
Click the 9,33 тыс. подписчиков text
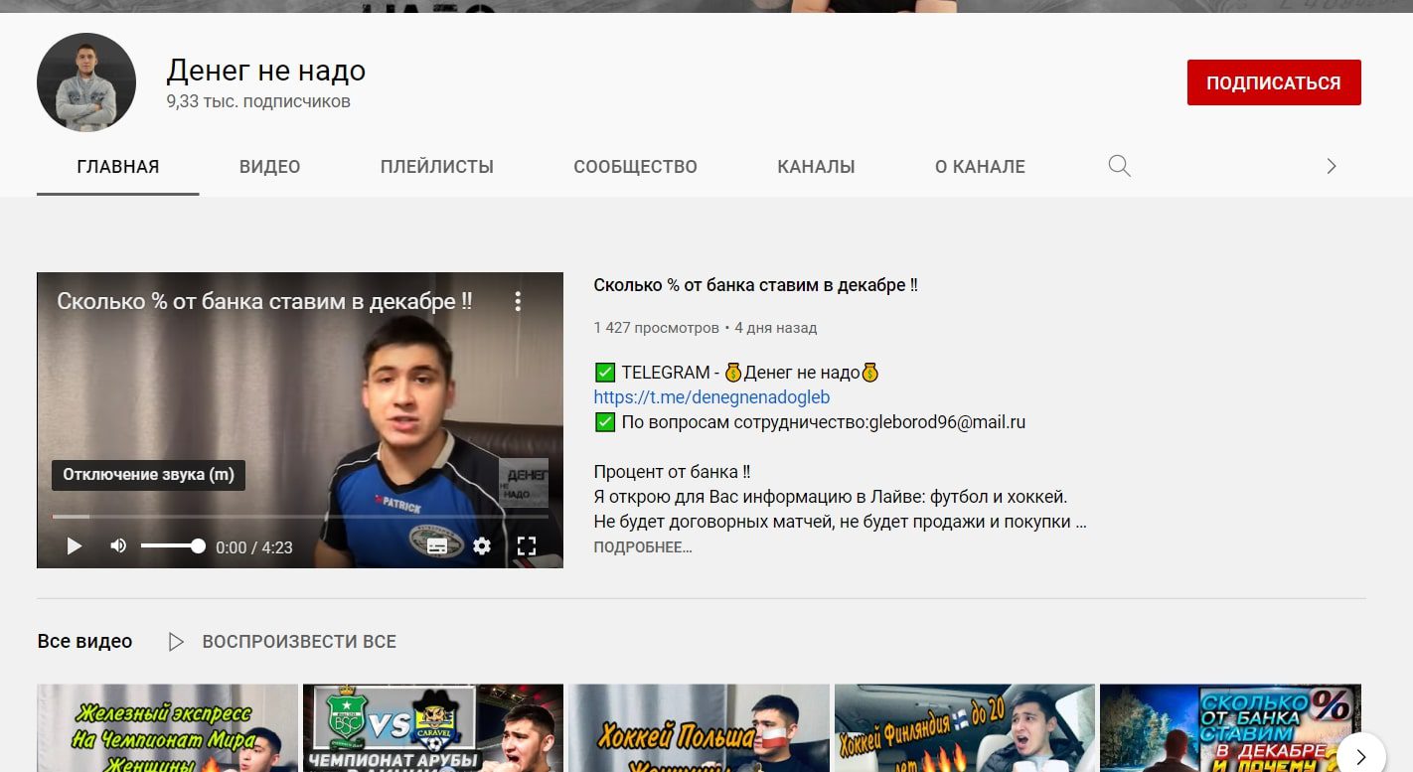(x=258, y=101)
